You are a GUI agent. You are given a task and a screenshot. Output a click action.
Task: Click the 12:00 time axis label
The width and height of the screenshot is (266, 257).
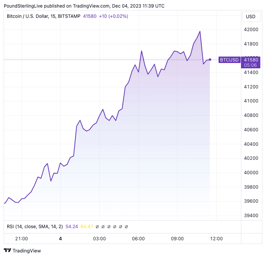[216, 239]
